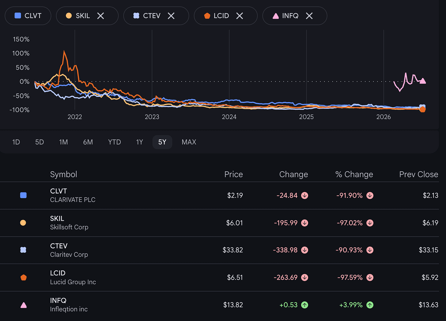The height and width of the screenshot is (321, 446).
Task: Click the light-blue marker beside Claritev Corp row
Action: pos(23,250)
